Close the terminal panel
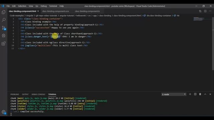This screenshot has height=120, width=214. (210, 94)
